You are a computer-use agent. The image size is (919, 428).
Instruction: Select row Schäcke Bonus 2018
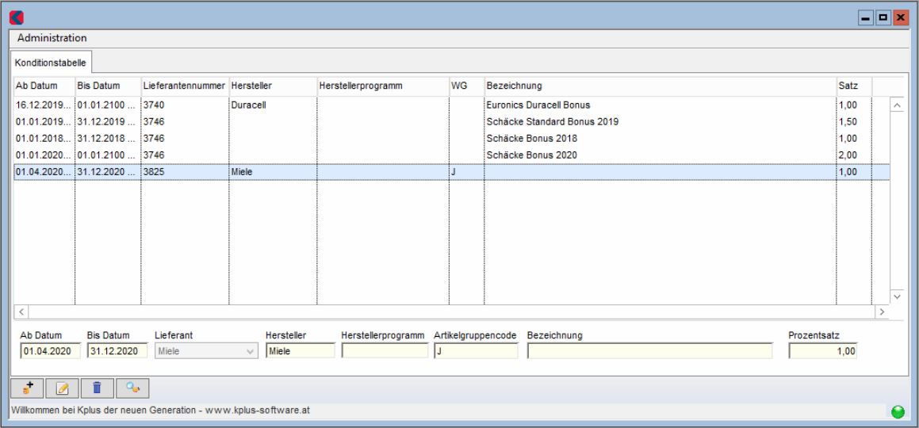[451, 139]
